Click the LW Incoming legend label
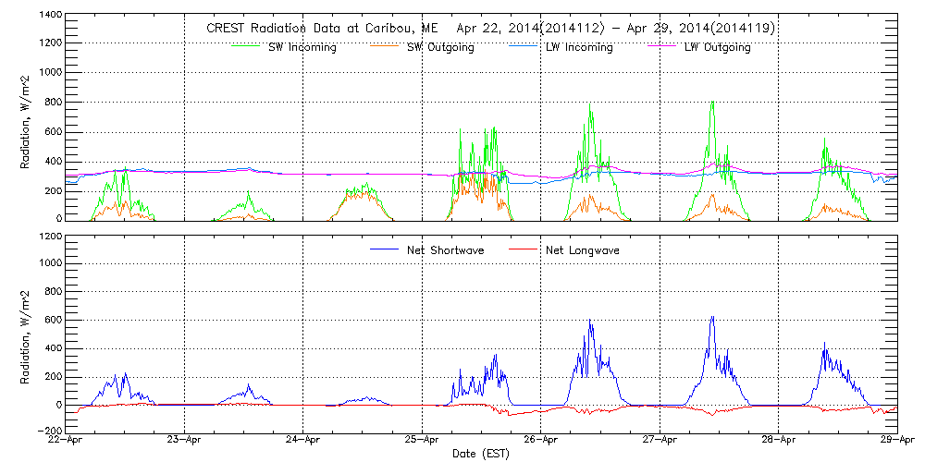 coord(578,47)
